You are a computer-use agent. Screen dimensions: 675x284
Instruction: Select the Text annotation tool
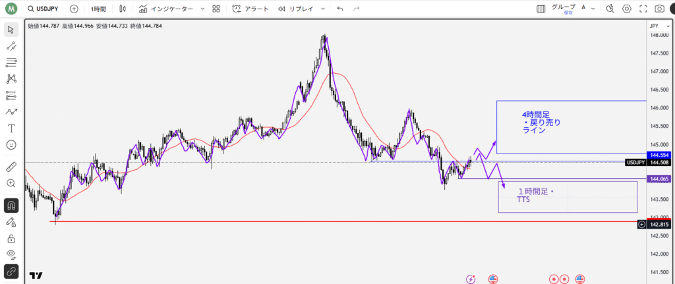(x=11, y=128)
